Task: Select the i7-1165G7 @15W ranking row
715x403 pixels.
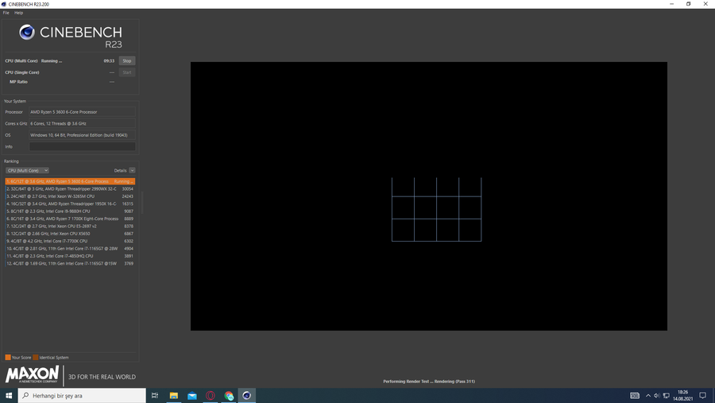Action: [70, 263]
